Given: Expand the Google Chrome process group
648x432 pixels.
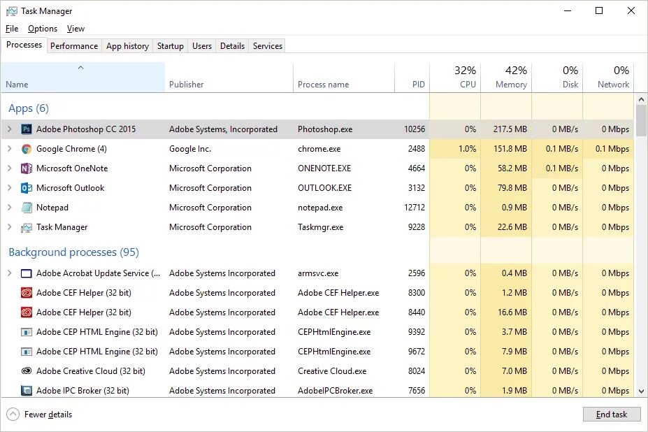Looking at the screenshot, I should click(x=9, y=149).
